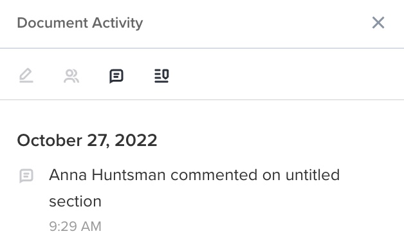Click AM in the entry timestamp
Screen dimensions: 404x247
(91, 226)
